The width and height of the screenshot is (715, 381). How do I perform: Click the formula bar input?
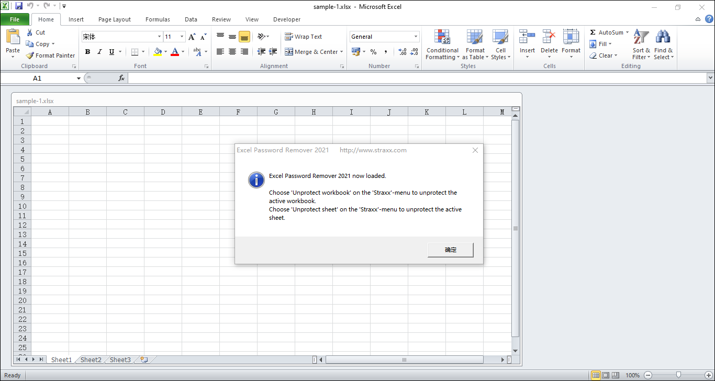click(x=417, y=78)
